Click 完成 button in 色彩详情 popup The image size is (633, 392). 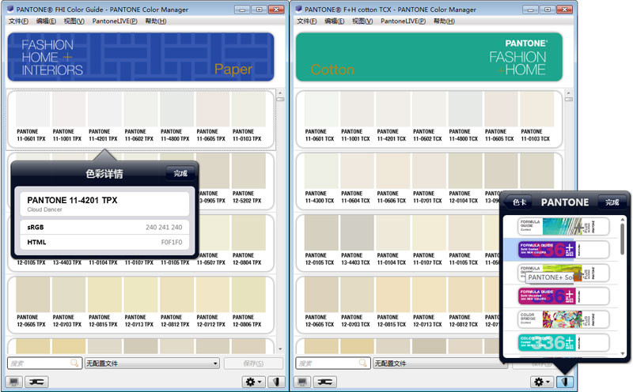tap(180, 173)
